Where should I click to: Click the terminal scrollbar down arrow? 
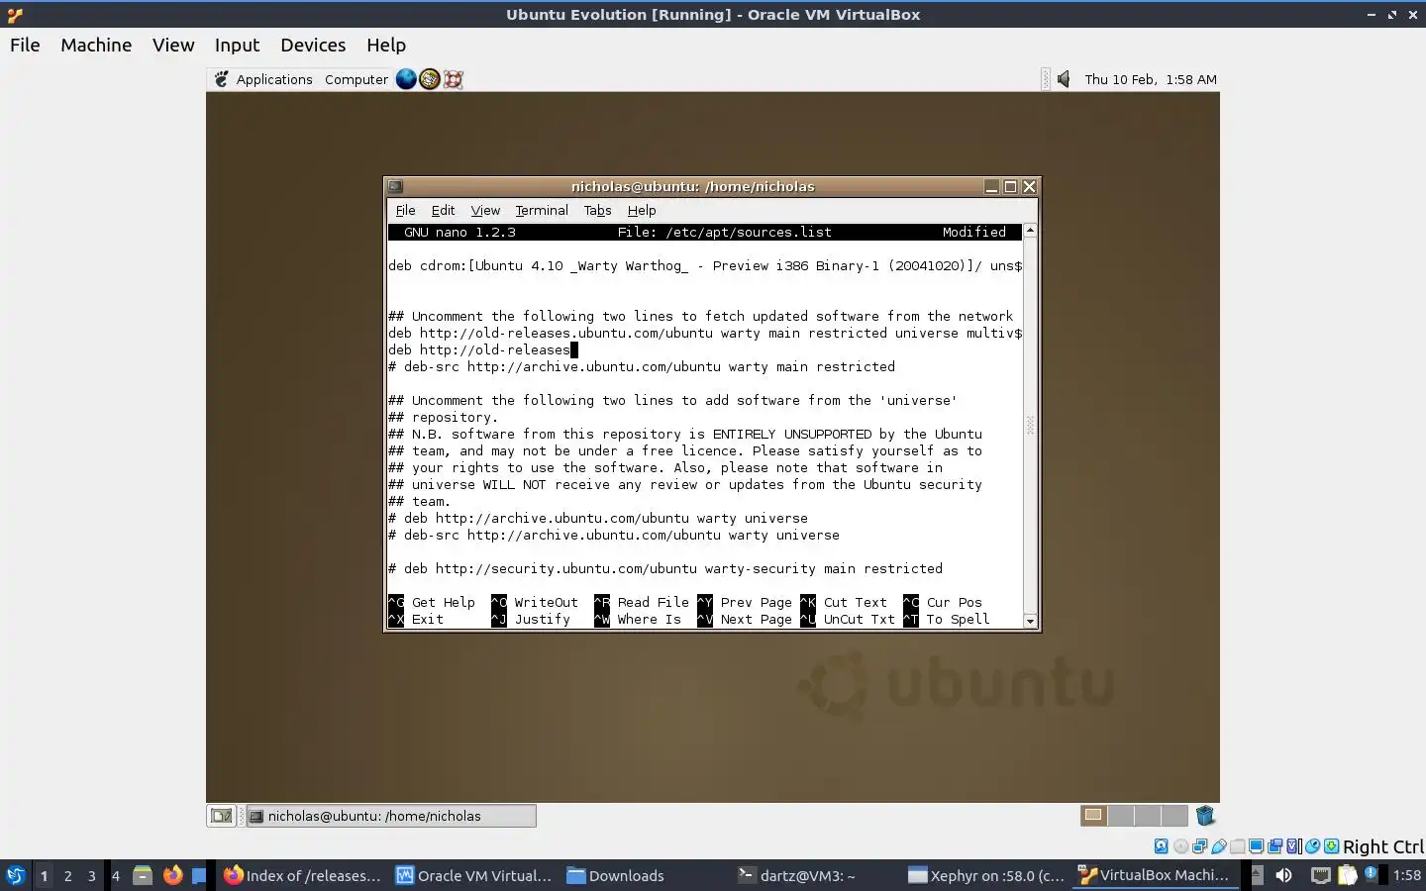(x=1030, y=622)
